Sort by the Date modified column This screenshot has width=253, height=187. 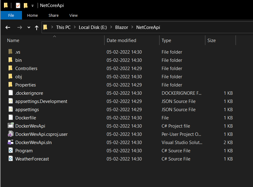[121, 41]
